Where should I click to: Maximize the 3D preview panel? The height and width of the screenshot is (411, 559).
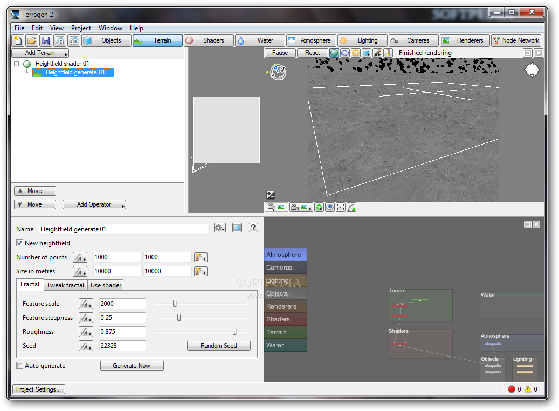(528, 53)
